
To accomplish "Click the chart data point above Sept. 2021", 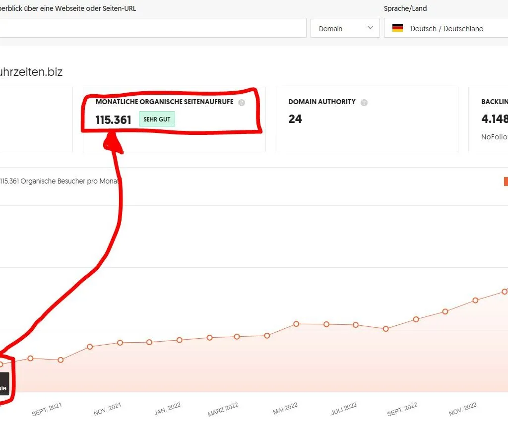I will [61, 360].
